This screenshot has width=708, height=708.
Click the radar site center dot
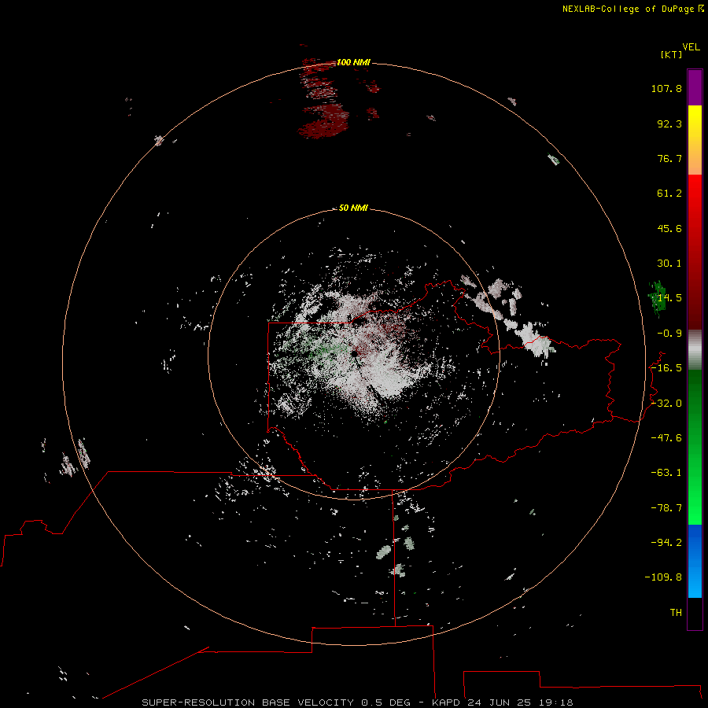[355, 353]
